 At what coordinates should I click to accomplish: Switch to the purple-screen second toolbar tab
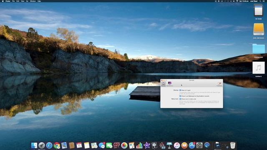click(170, 84)
